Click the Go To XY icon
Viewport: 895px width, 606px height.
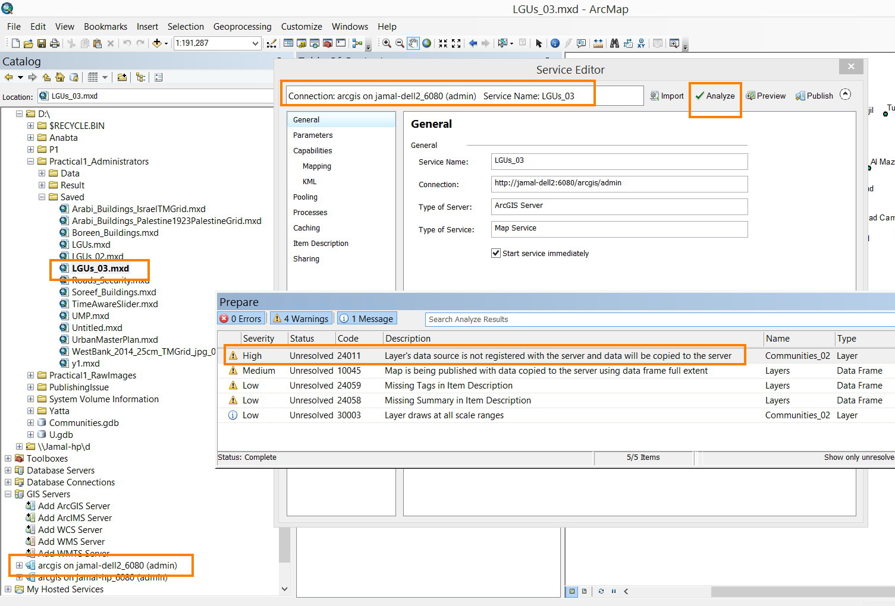[x=641, y=43]
